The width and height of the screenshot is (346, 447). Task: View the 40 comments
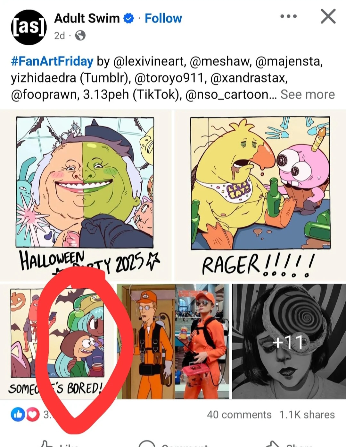tap(239, 415)
